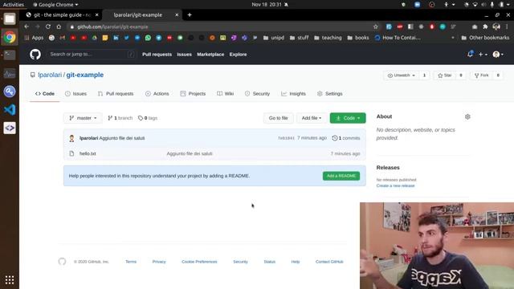Open Files from the Ubuntu dock

coord(10,19)
